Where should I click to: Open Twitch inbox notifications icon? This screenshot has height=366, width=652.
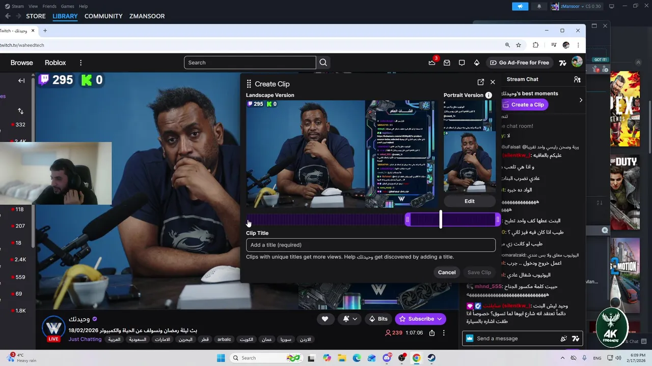[447, 63]
